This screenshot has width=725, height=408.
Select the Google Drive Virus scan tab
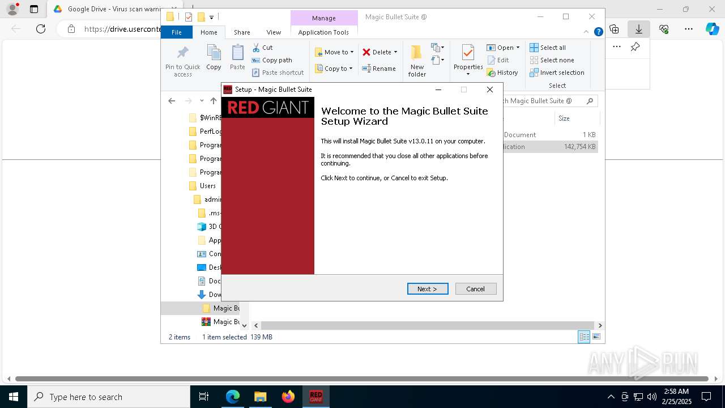click(107, 9)
